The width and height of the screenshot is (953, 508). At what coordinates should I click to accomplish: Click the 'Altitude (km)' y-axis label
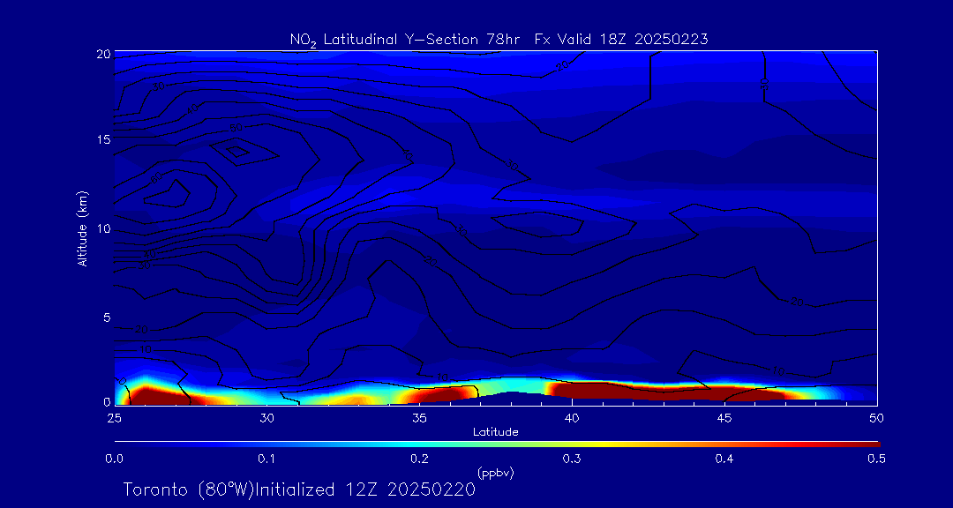coord(82,228)
